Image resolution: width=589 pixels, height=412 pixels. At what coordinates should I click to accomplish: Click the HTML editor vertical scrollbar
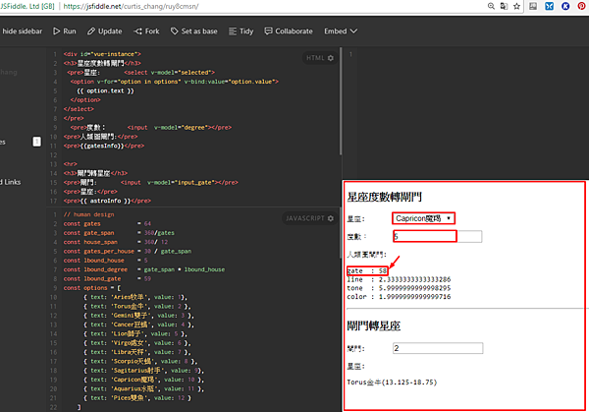pyautogui.click(x=341, y=101)
